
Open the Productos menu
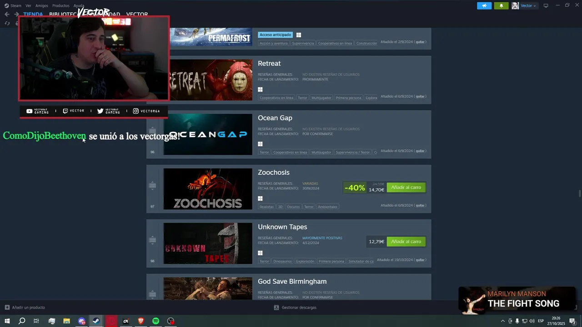(x=60, y=5)
